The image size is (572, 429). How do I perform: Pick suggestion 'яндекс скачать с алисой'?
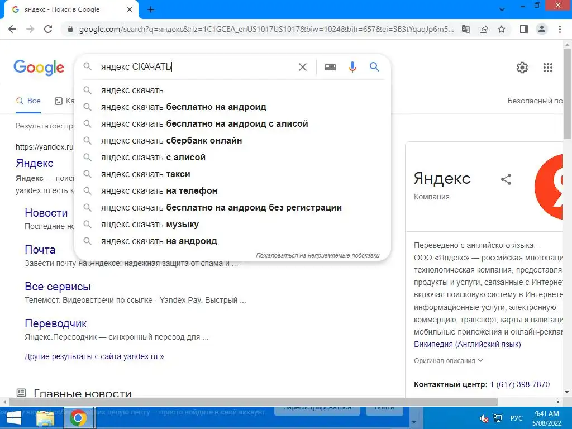pyautogui.click(x=232, y=157)
